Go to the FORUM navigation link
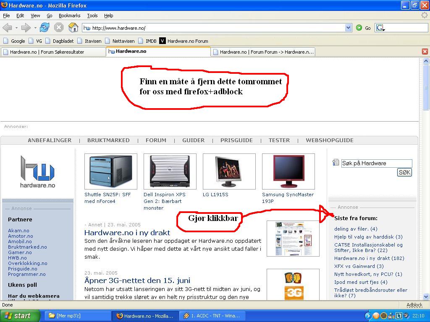This screenshot has width=430, height=322. click(156, 140)
